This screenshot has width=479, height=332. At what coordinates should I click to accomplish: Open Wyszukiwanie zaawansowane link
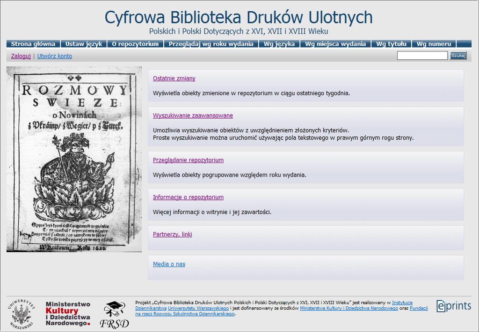click(193, 115)
